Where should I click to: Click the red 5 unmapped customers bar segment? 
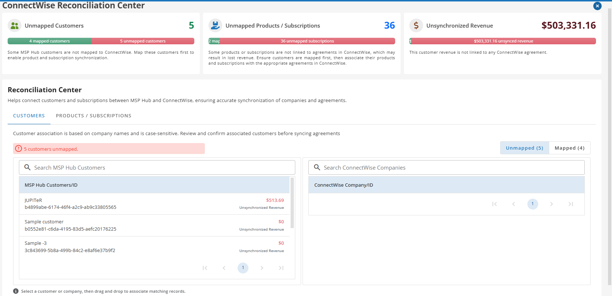pyautogui.click(x=143, y=41)
